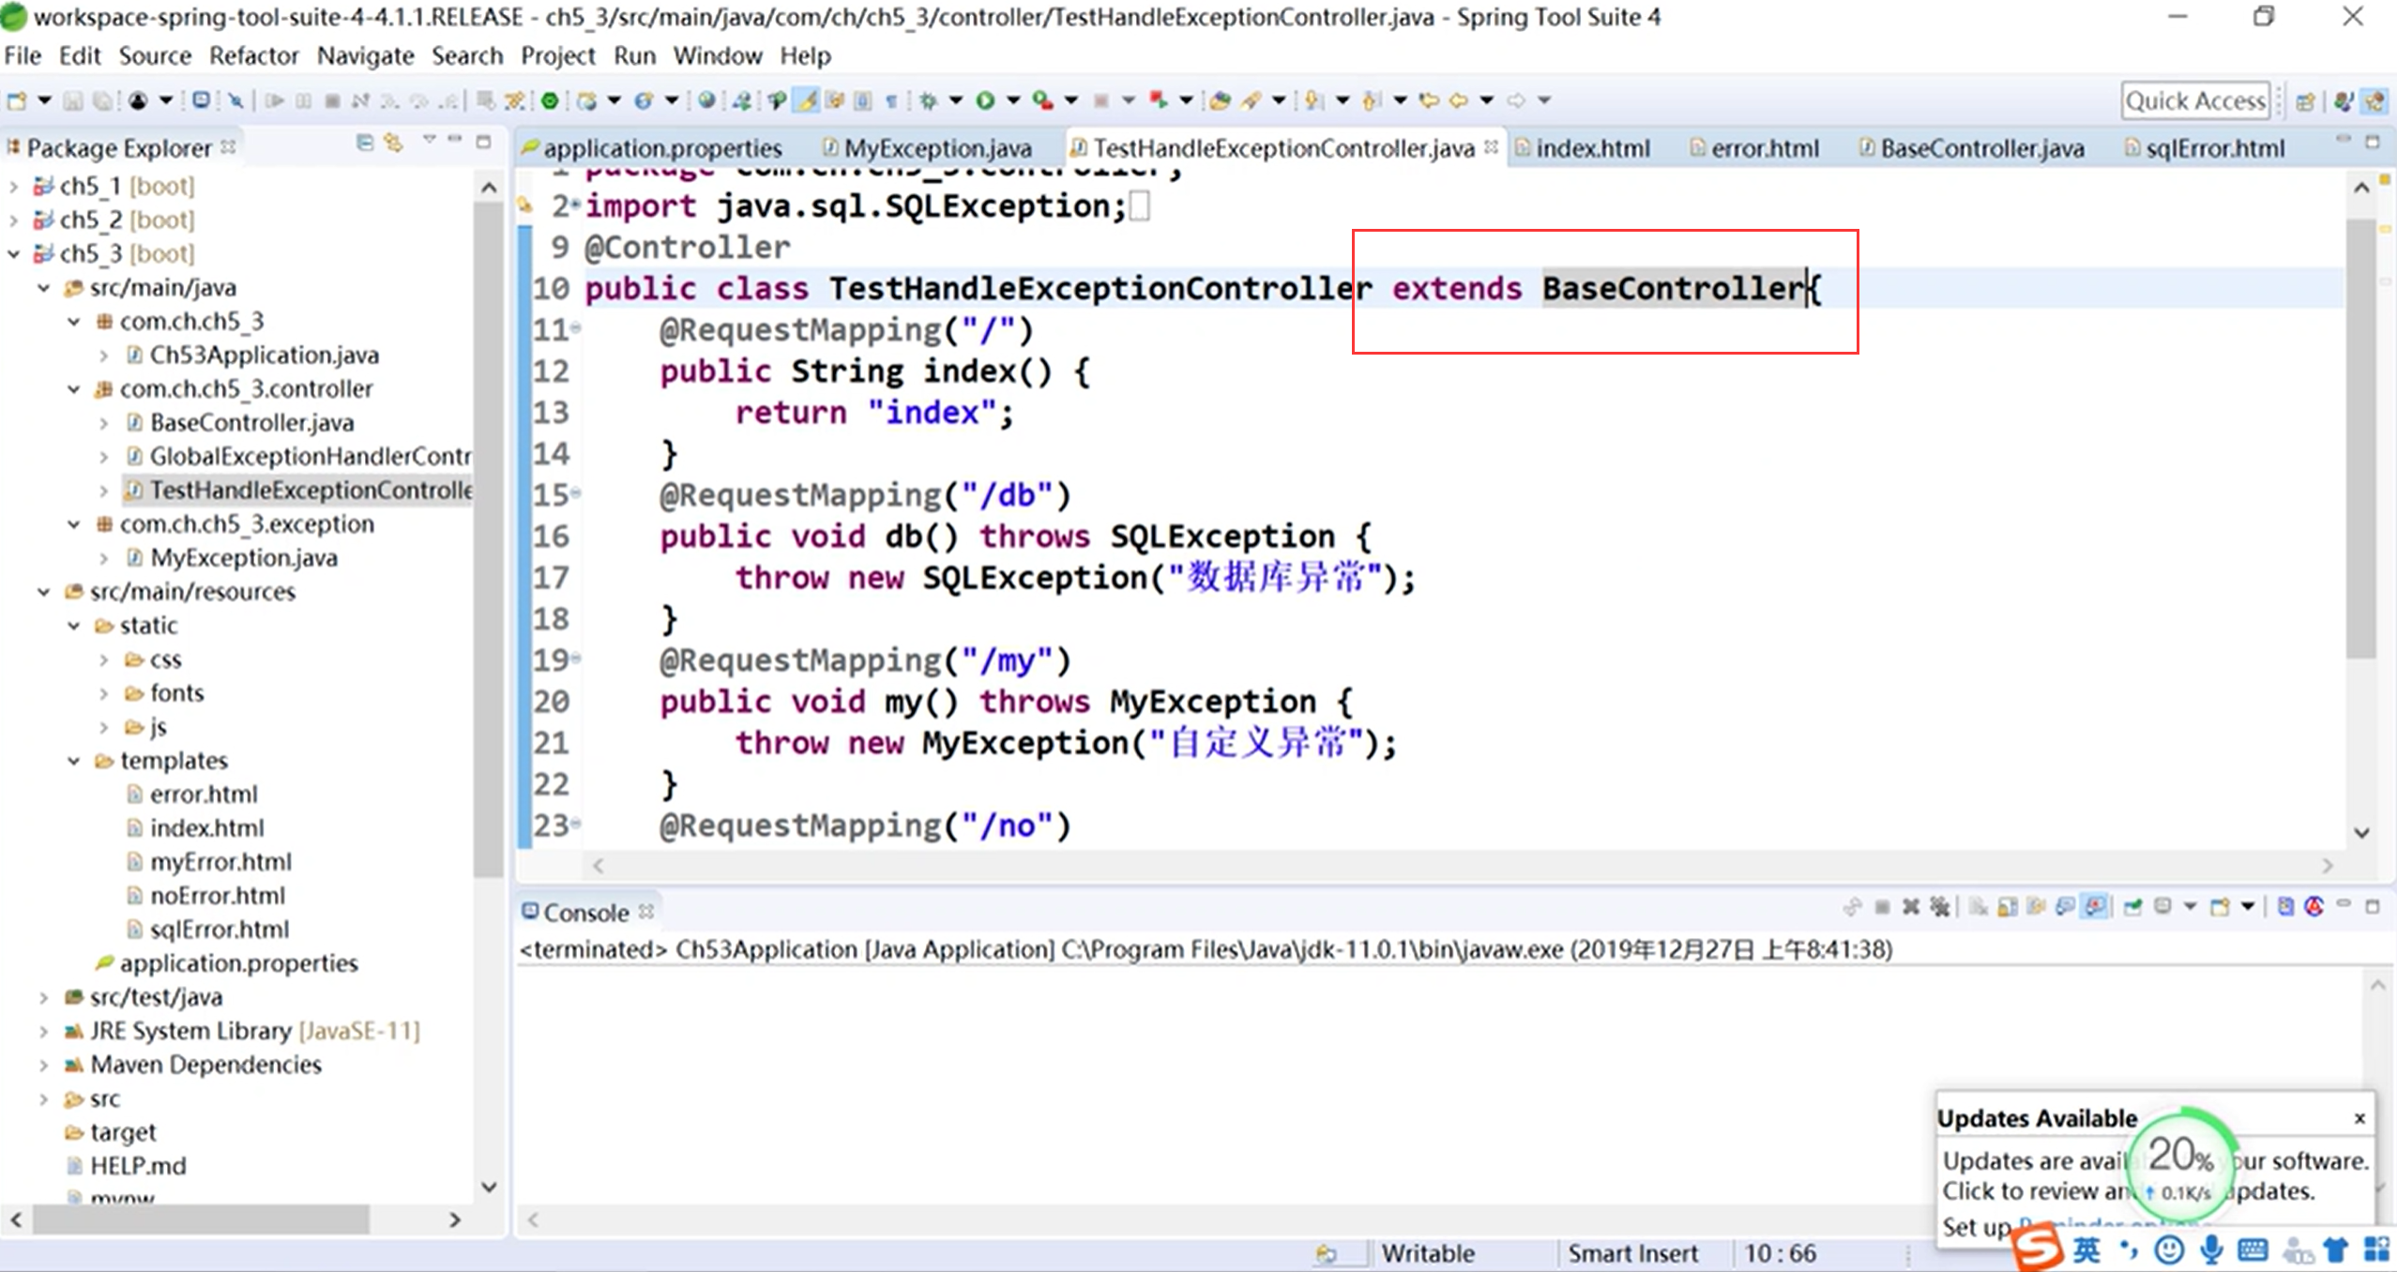The image size is (2397, 1272).
Task: Click the New file toolbar icon
Action: pos(16,100)
